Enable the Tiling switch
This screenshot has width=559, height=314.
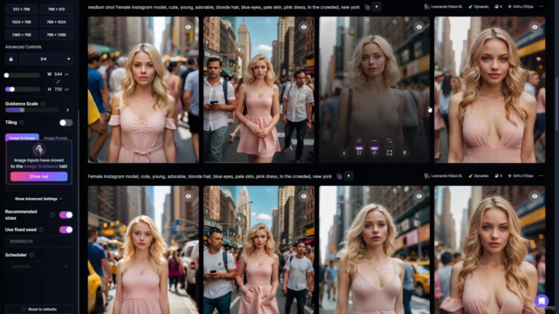(66, 122)
